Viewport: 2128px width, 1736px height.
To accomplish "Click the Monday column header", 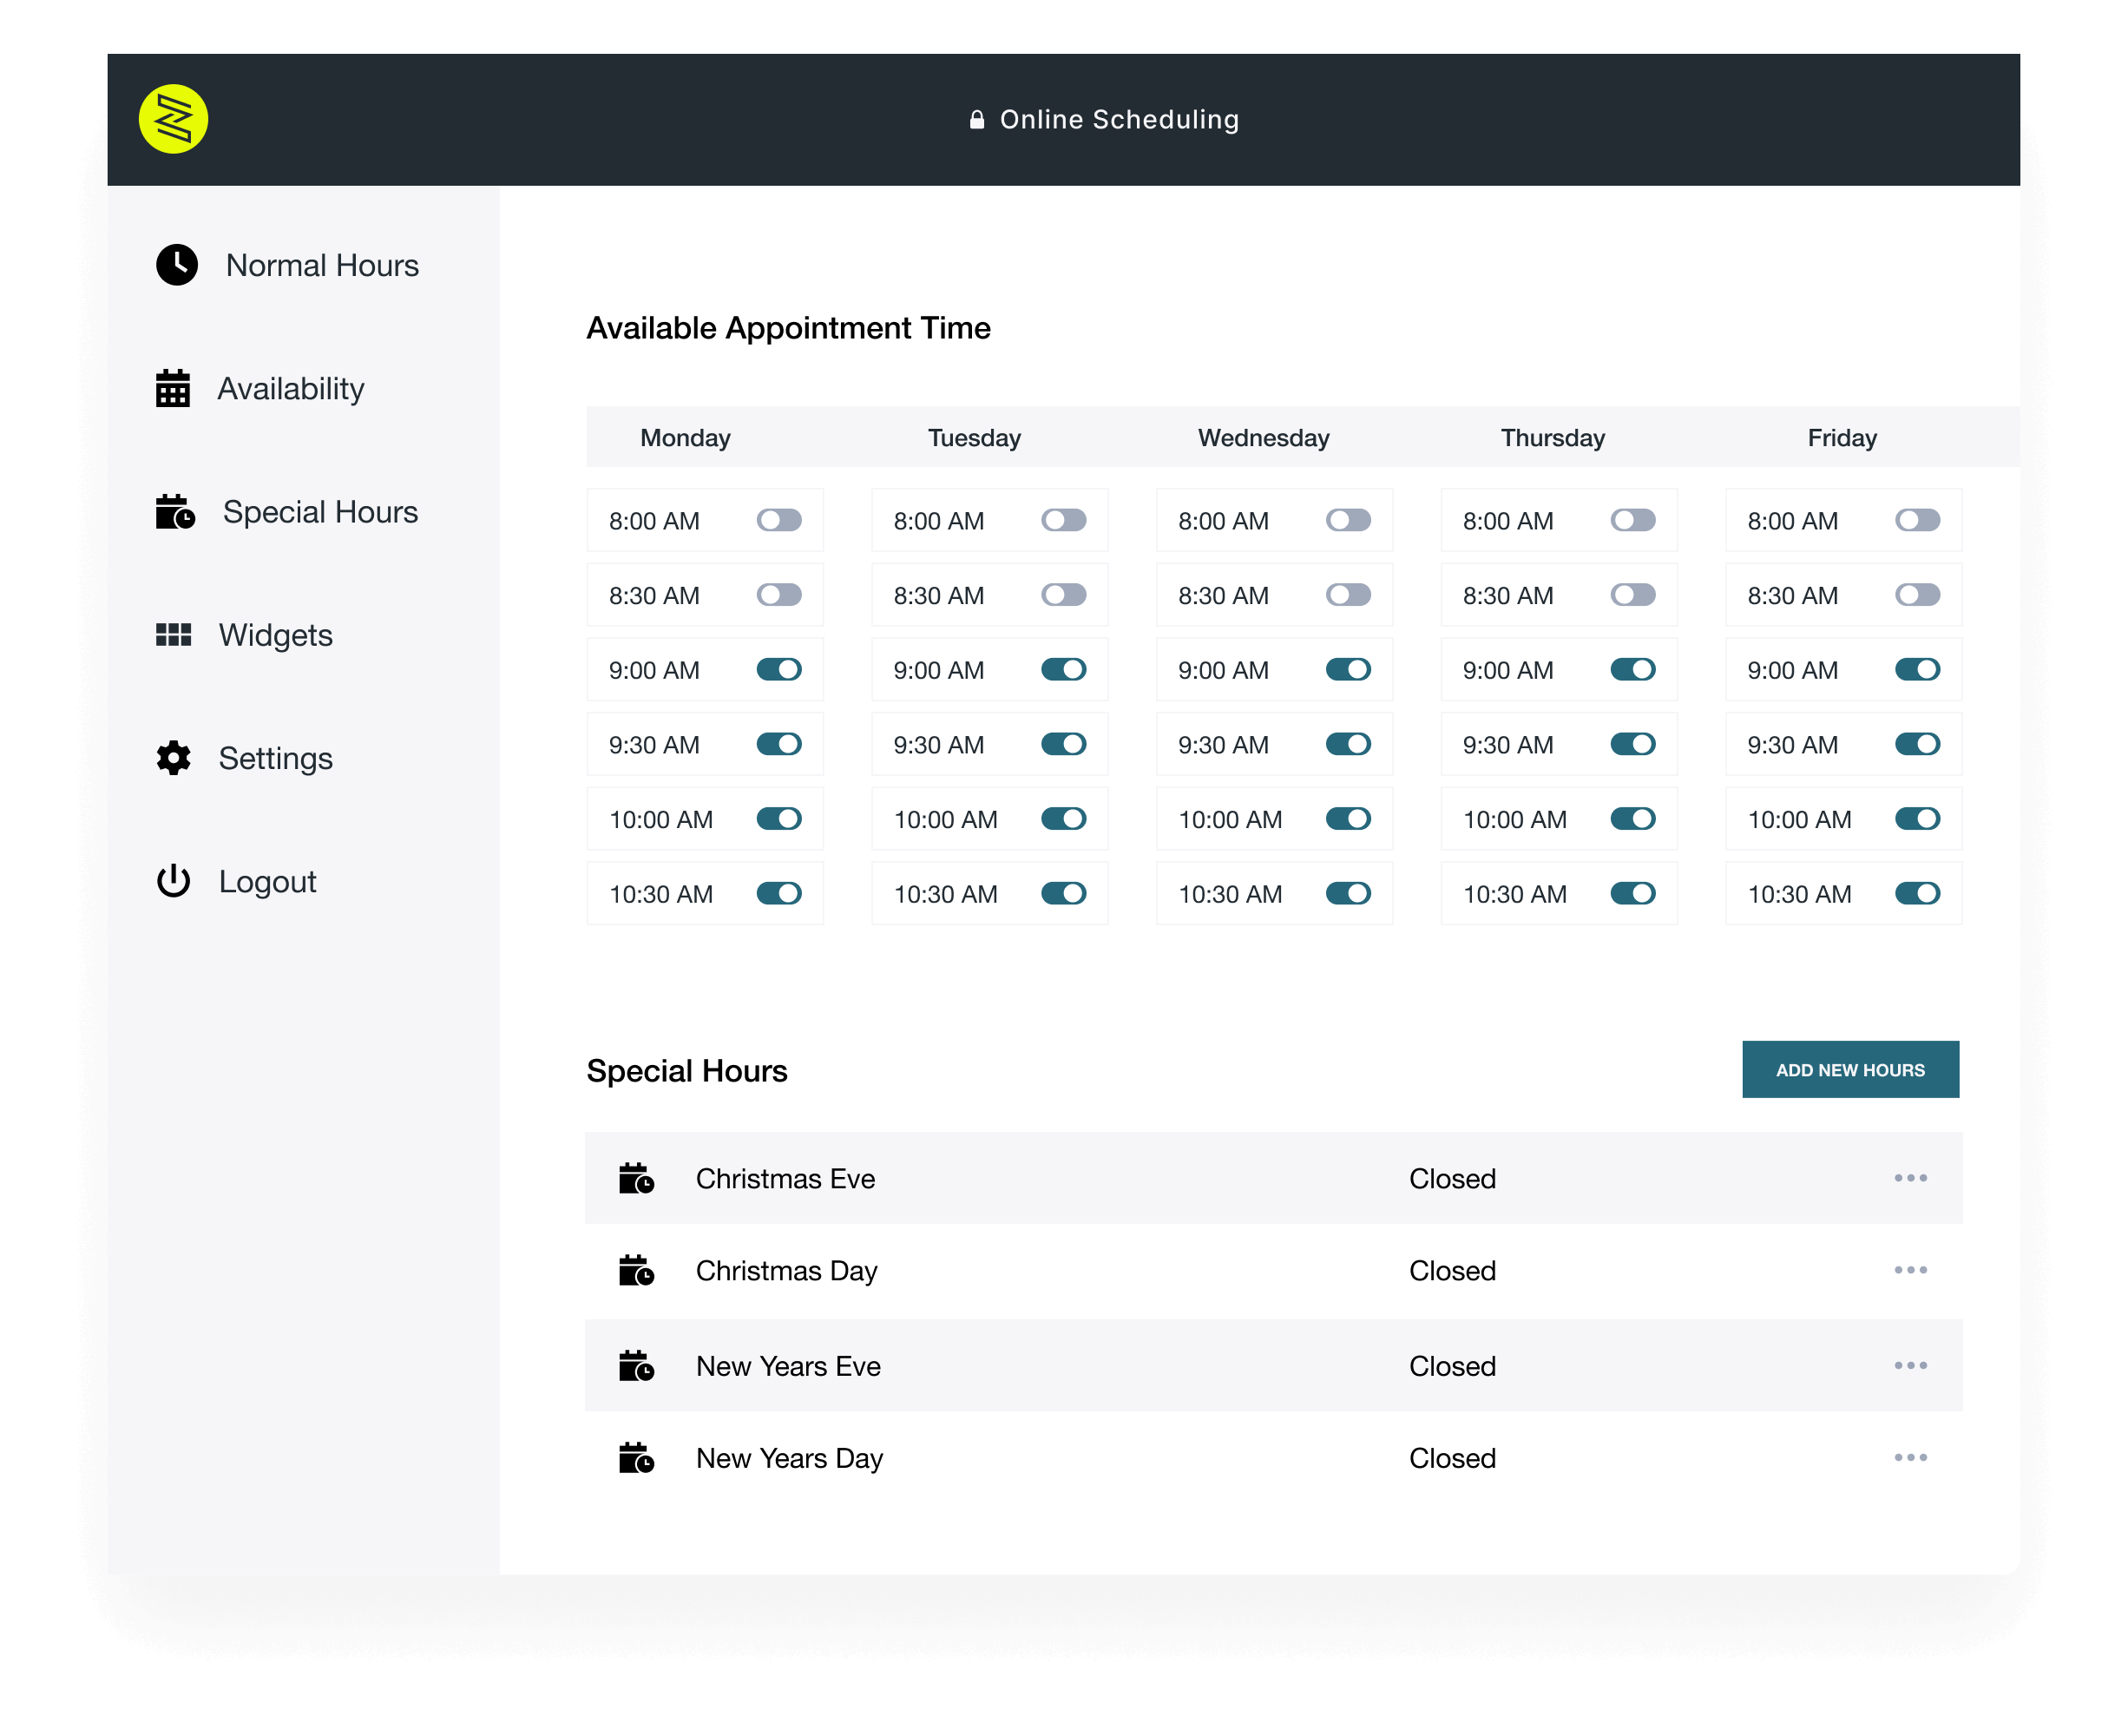I will [685, 438].
